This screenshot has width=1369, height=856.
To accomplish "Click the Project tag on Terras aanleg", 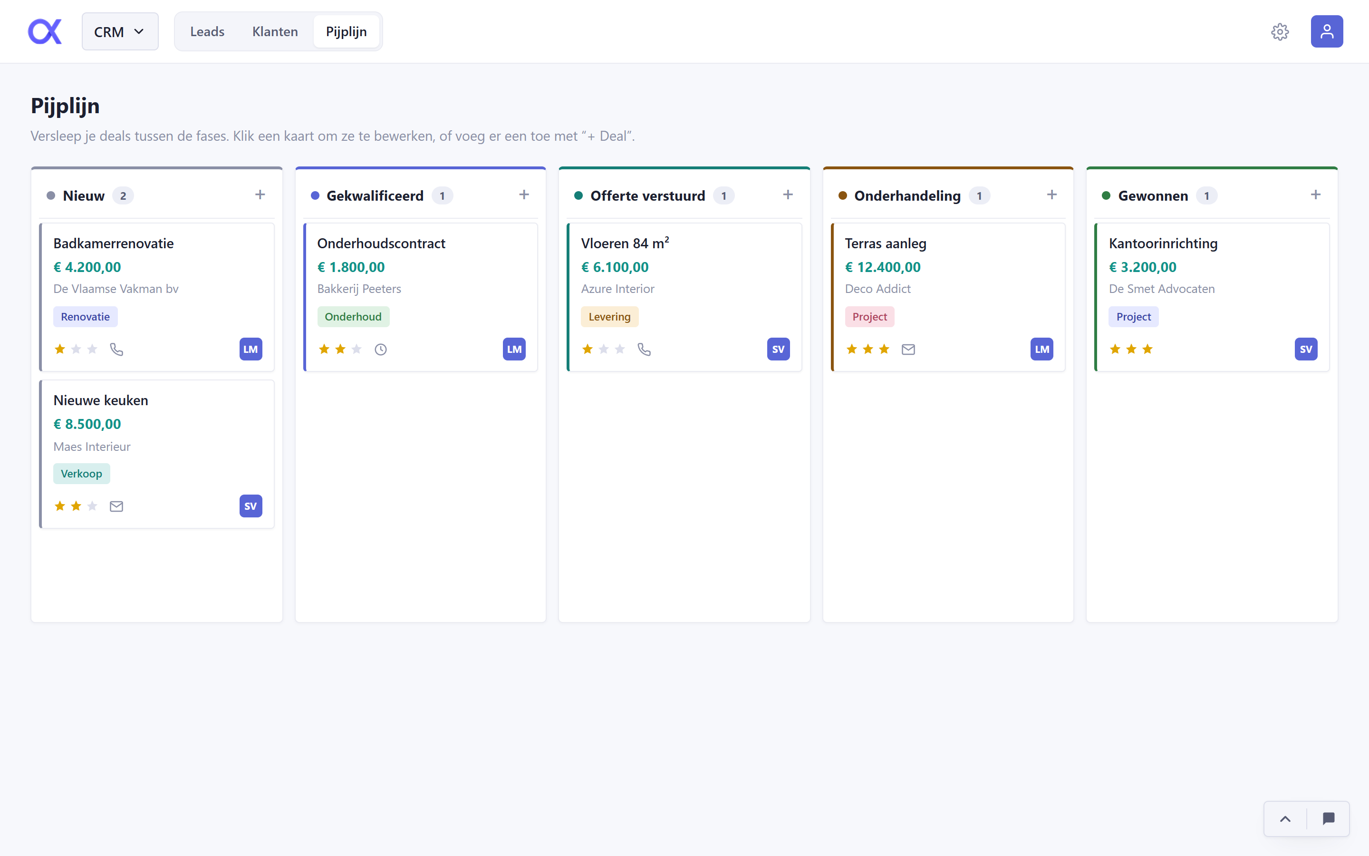I will [869, 317].
